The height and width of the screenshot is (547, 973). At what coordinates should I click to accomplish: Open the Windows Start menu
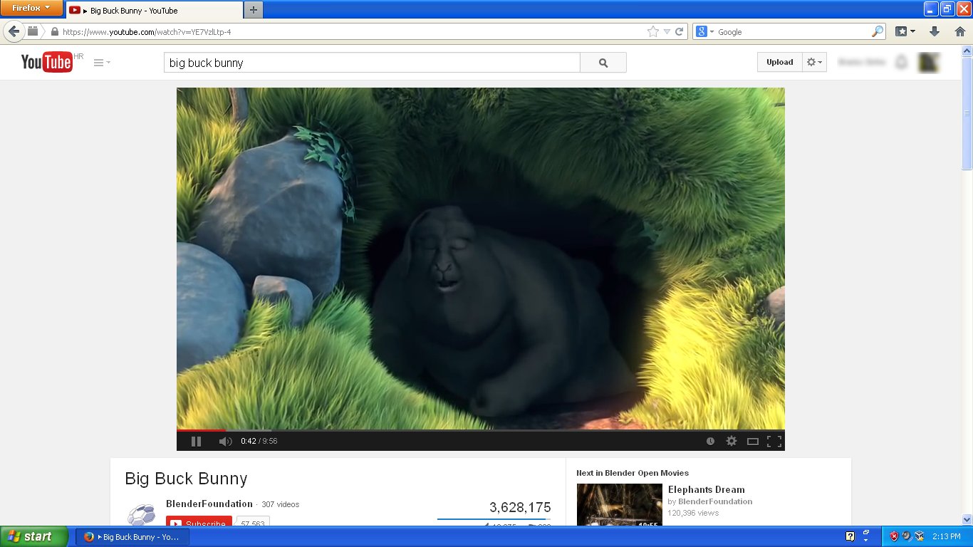click(x=34, y=536)
